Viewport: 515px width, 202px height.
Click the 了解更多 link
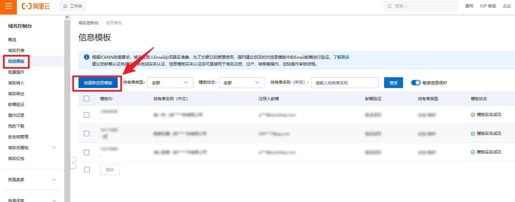(x=341, y=57)
